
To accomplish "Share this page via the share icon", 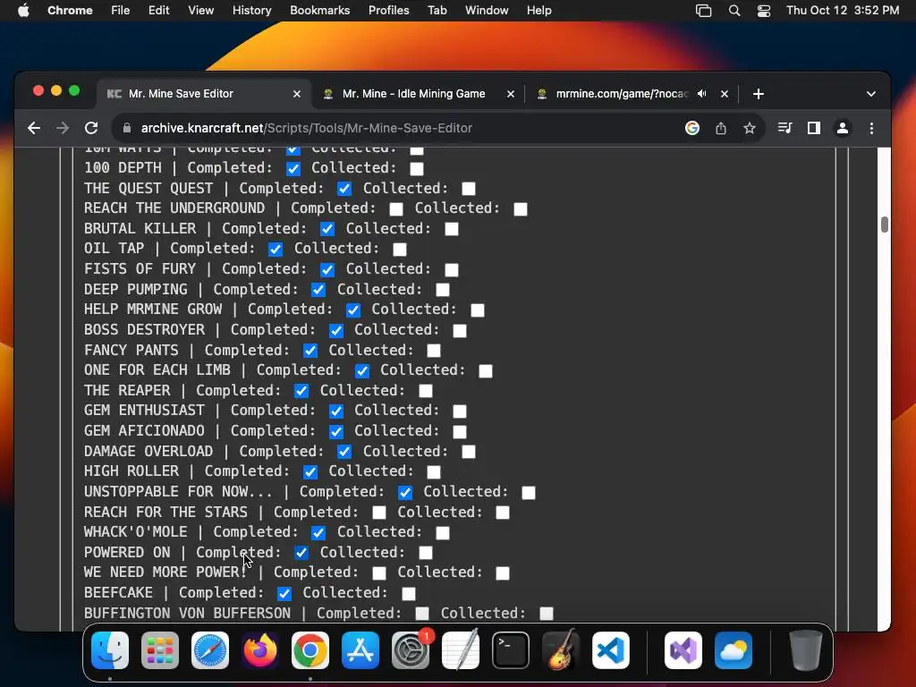I will point(721,128).
